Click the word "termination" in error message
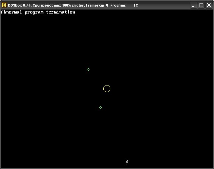 click(x=61, y=12)
